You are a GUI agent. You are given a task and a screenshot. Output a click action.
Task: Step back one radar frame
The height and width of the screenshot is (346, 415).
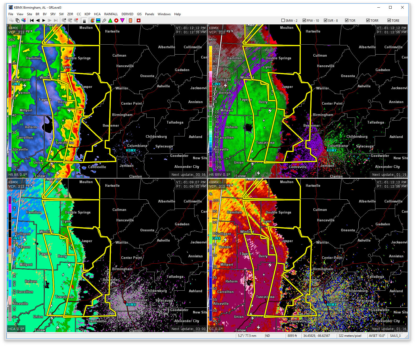[x=38, y=20]
